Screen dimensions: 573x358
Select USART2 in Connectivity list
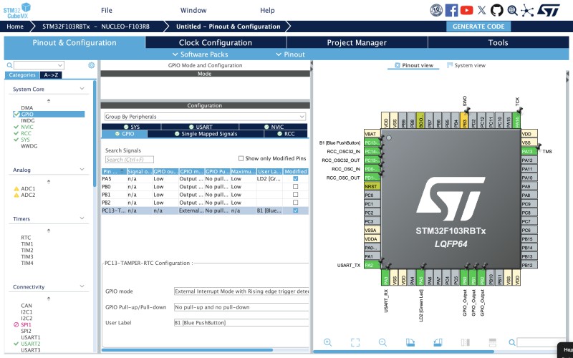click(31, 344)
